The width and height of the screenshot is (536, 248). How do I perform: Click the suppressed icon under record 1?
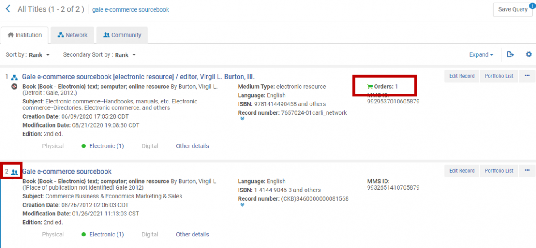pos(14,87)
